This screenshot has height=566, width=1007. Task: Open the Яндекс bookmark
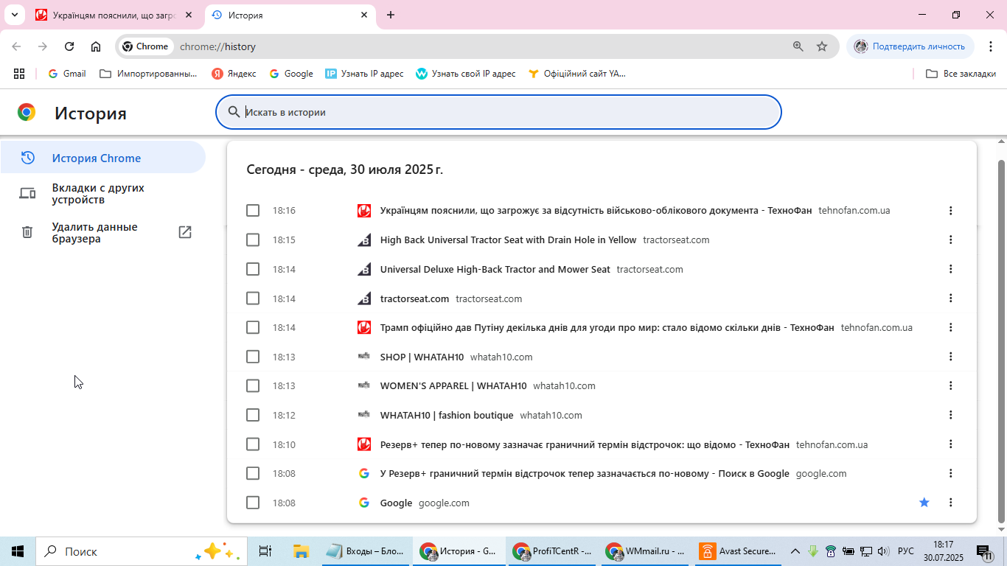point(234,74)
